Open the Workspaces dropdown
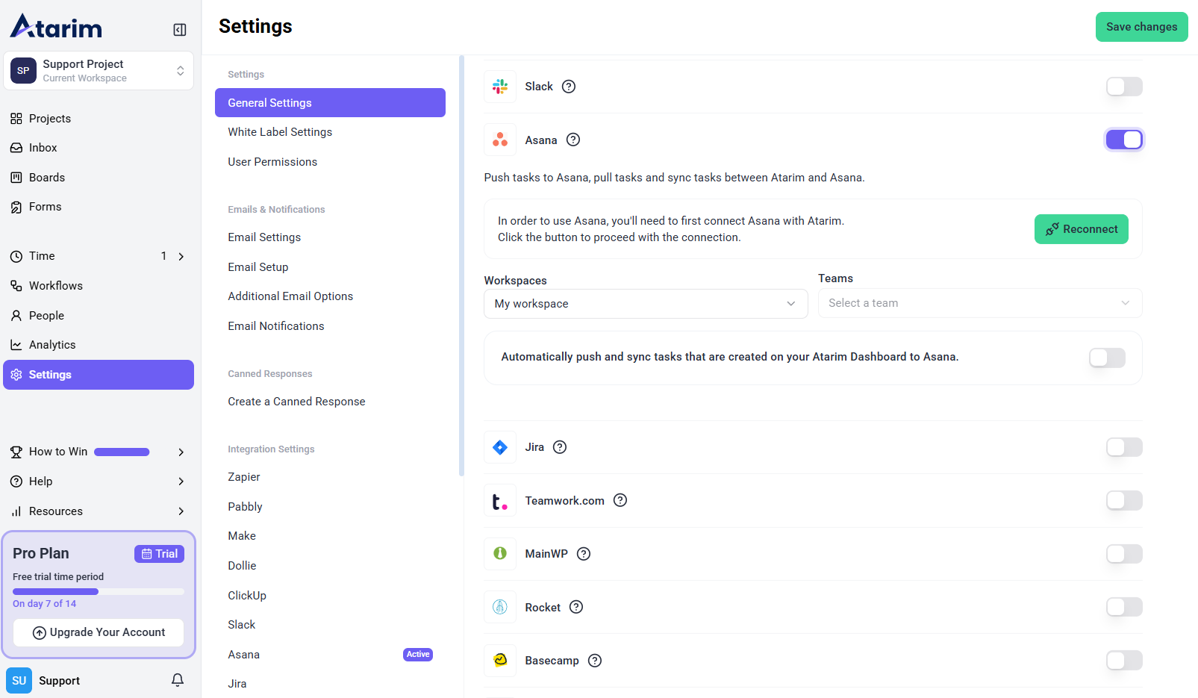This screenshot has height=698, width=1198. point(645,304)
